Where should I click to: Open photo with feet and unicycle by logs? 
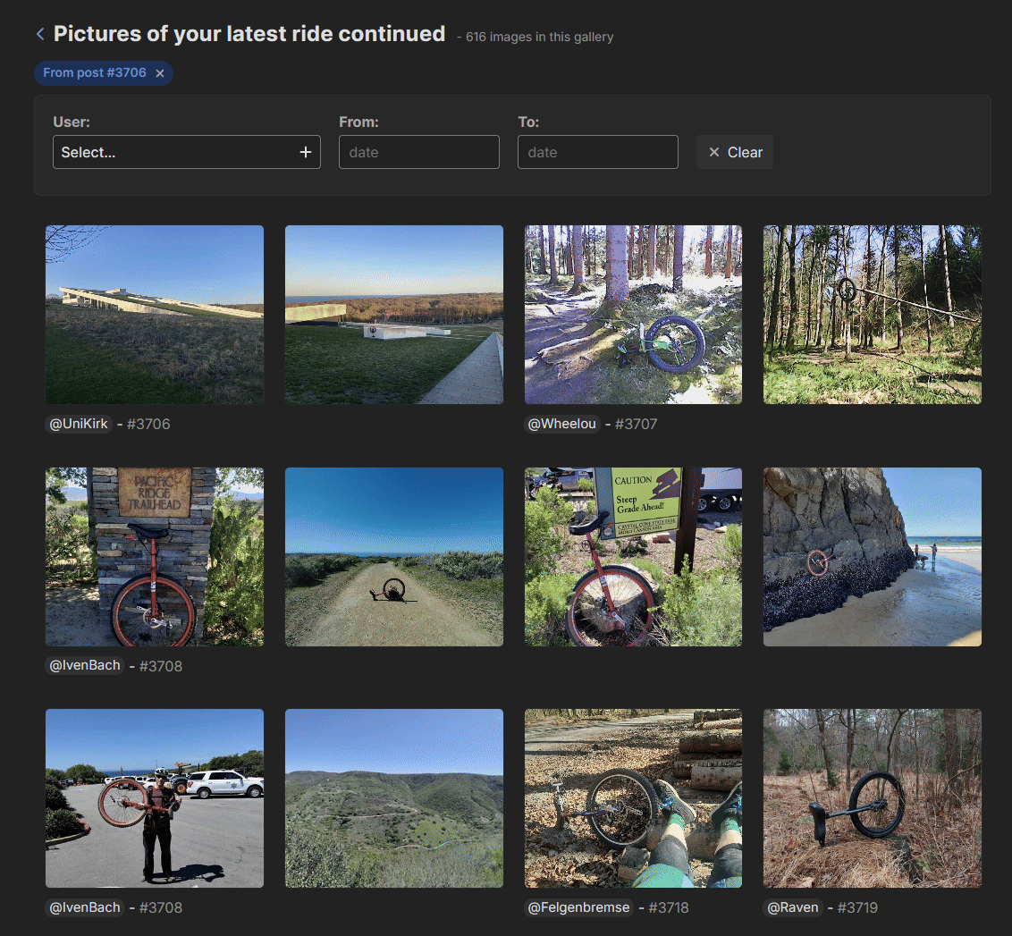tap(633, 797)
